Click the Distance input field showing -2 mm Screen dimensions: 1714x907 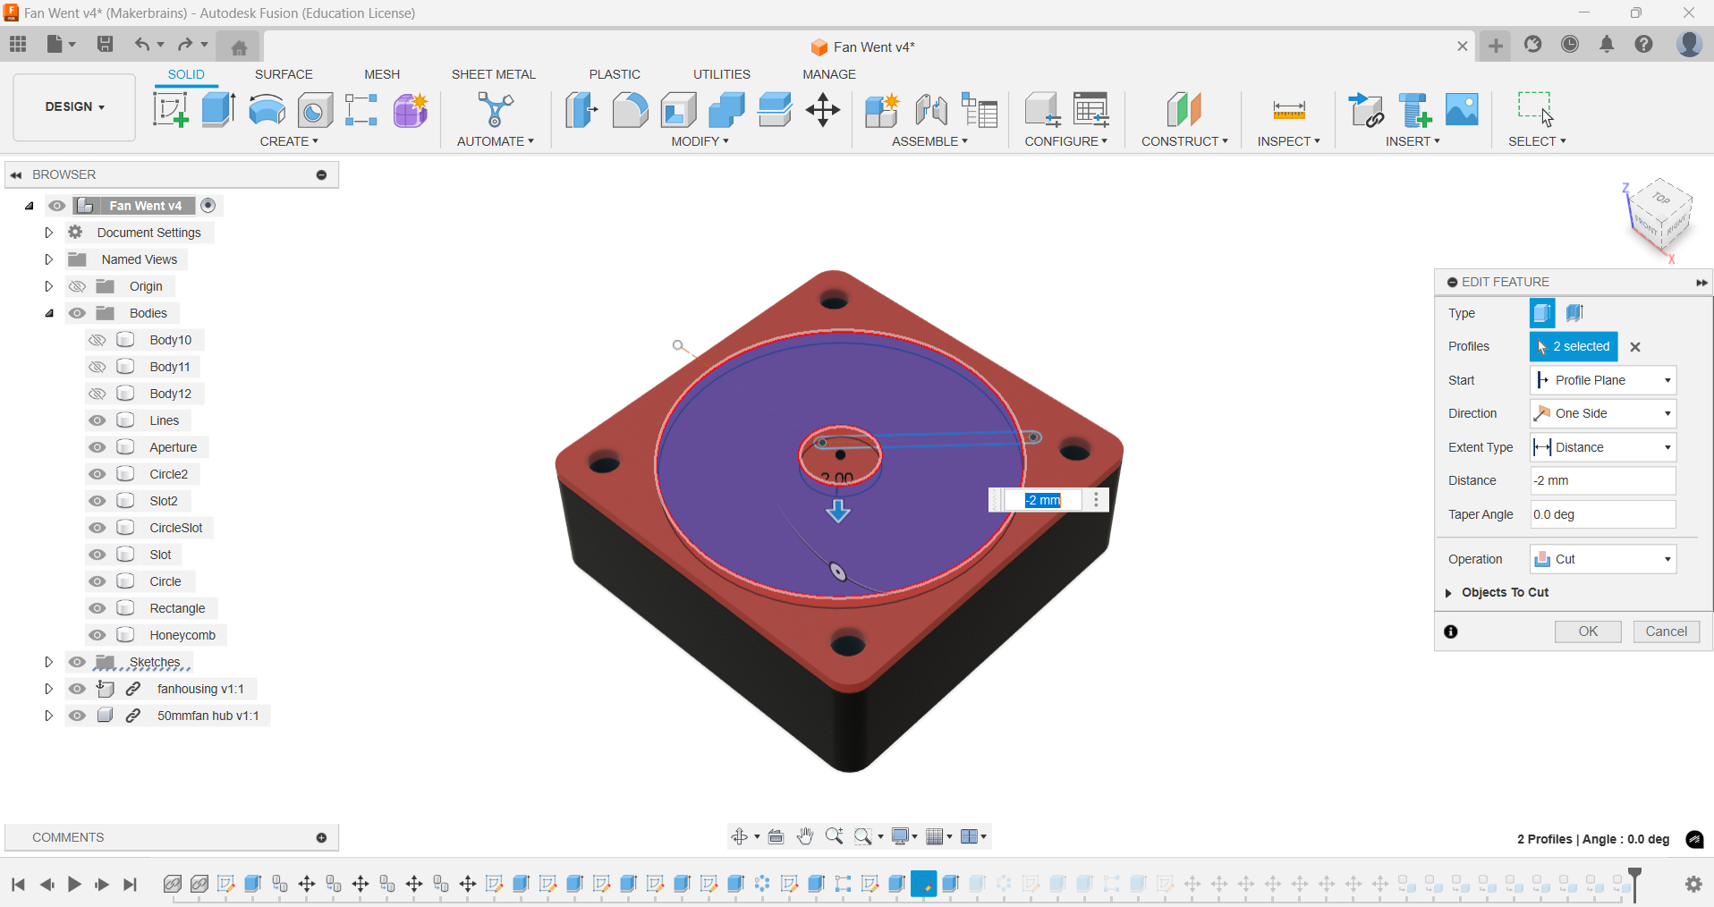(x=1601, y=480)
